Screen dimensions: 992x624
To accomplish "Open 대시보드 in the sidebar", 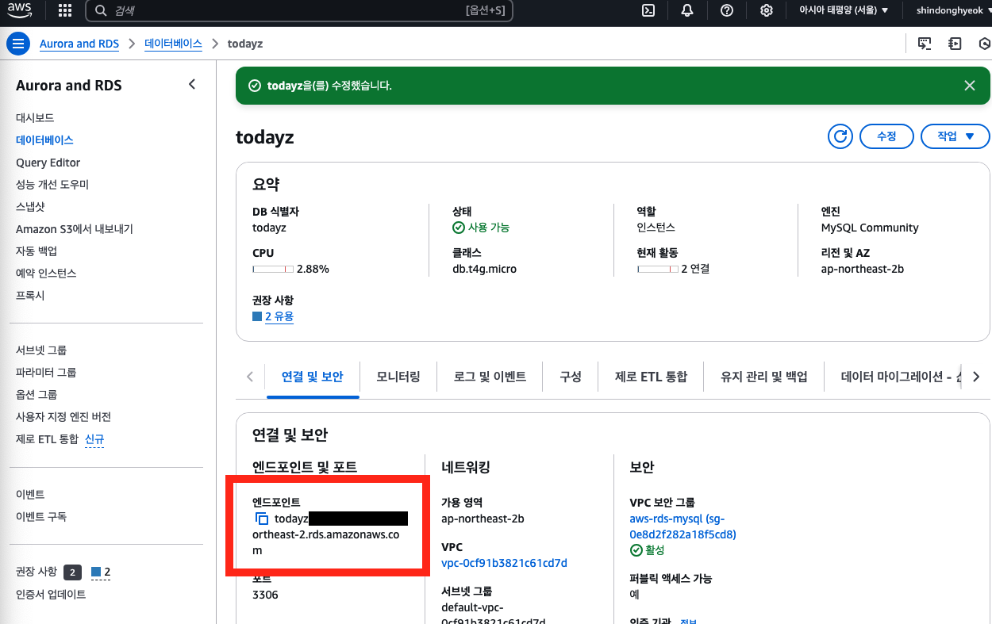I will point(35,117).
